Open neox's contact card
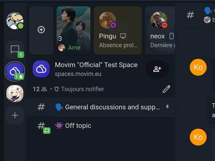Image resolution: width=215 pixels, height=161 pixels. click(x=160, y=31)
